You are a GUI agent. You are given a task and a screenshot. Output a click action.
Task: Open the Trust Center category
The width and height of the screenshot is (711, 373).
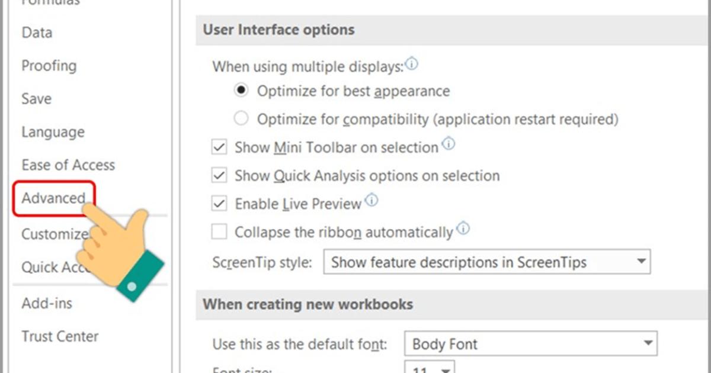coord(60,336)
